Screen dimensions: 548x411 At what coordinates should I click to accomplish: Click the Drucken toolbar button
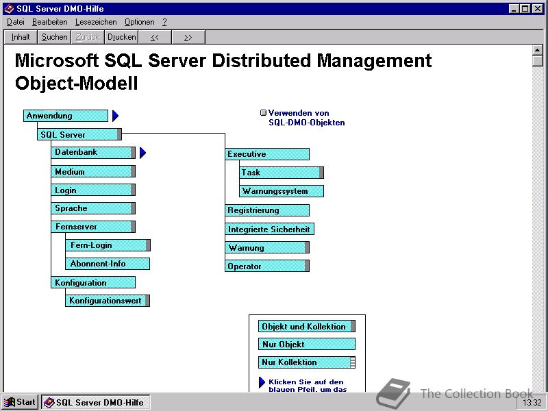pyautogui.click(x=122, y=37)
